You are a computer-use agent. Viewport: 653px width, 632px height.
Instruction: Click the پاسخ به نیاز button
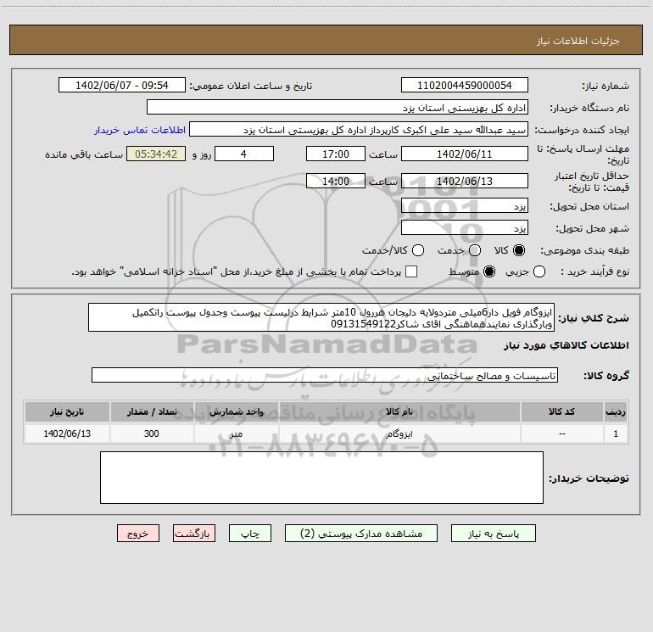pos(493,534)
